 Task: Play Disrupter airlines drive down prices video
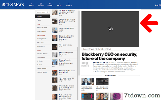pyautogui.click(x=63, y=38)
